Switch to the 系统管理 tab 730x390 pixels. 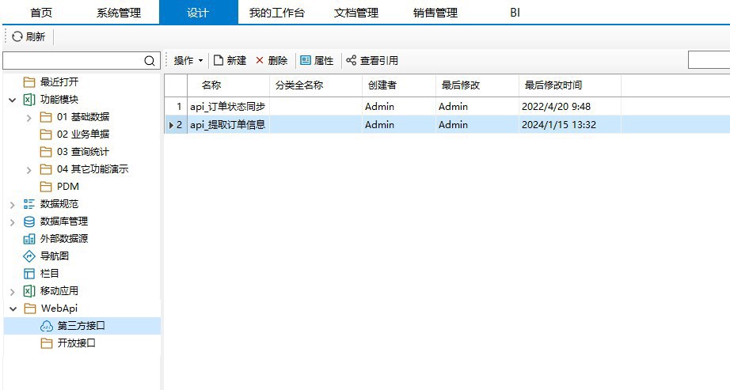[x=119, y=13]
